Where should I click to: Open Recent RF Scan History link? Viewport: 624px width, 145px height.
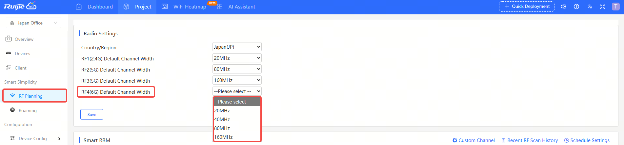tap(530, 140)
